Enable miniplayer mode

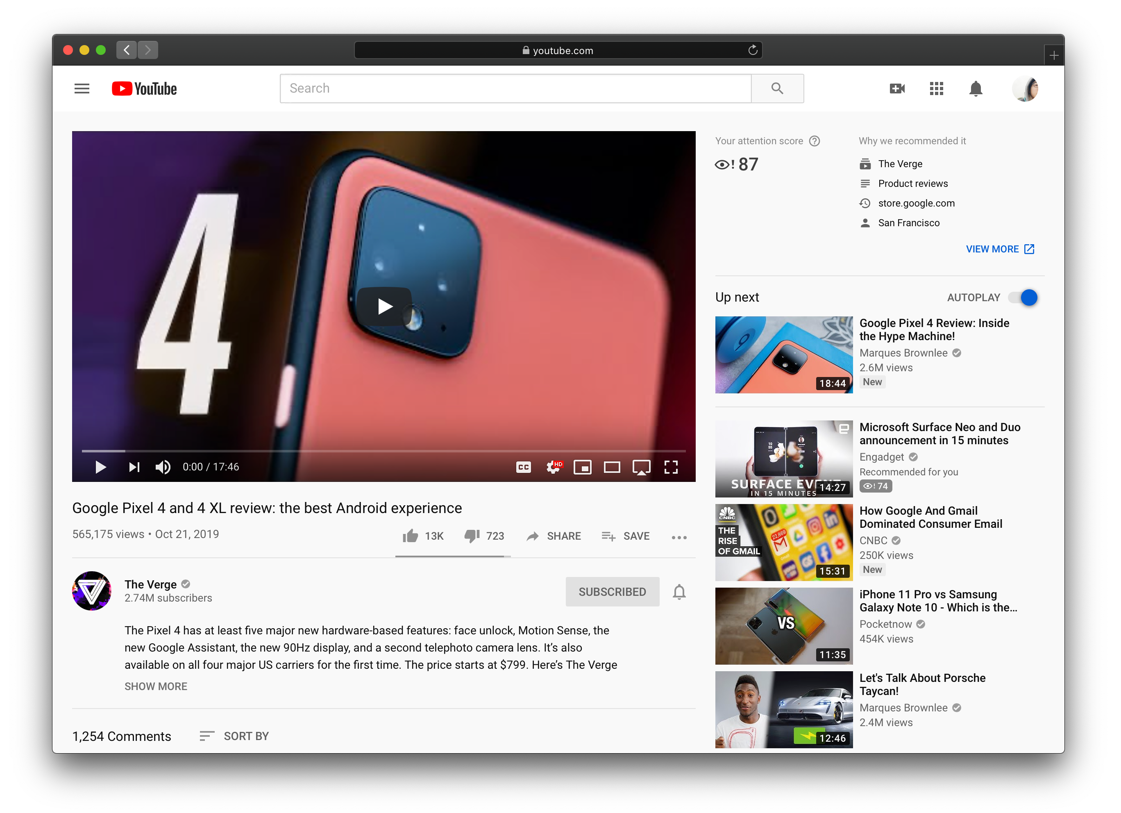pos(582,467)
